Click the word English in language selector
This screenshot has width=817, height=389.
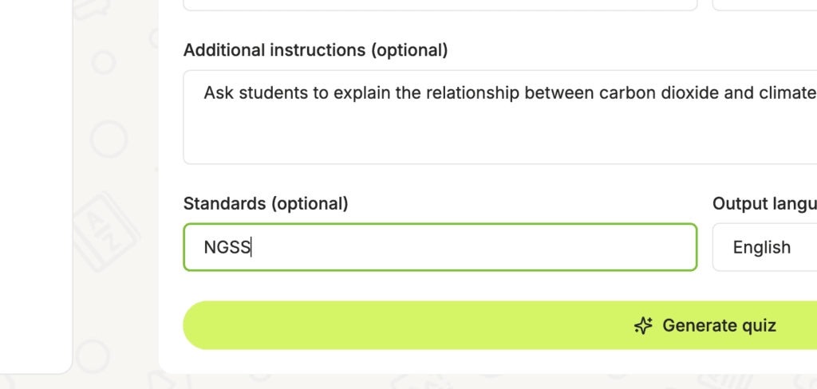point(762,247)
